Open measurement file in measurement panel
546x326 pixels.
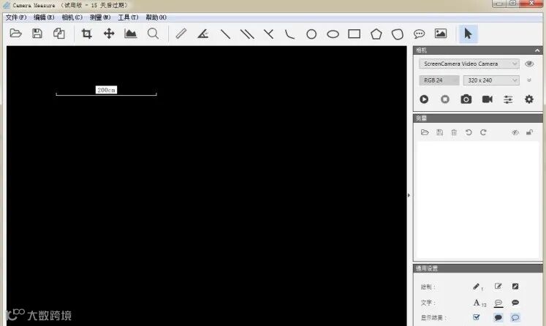point(425,132)
